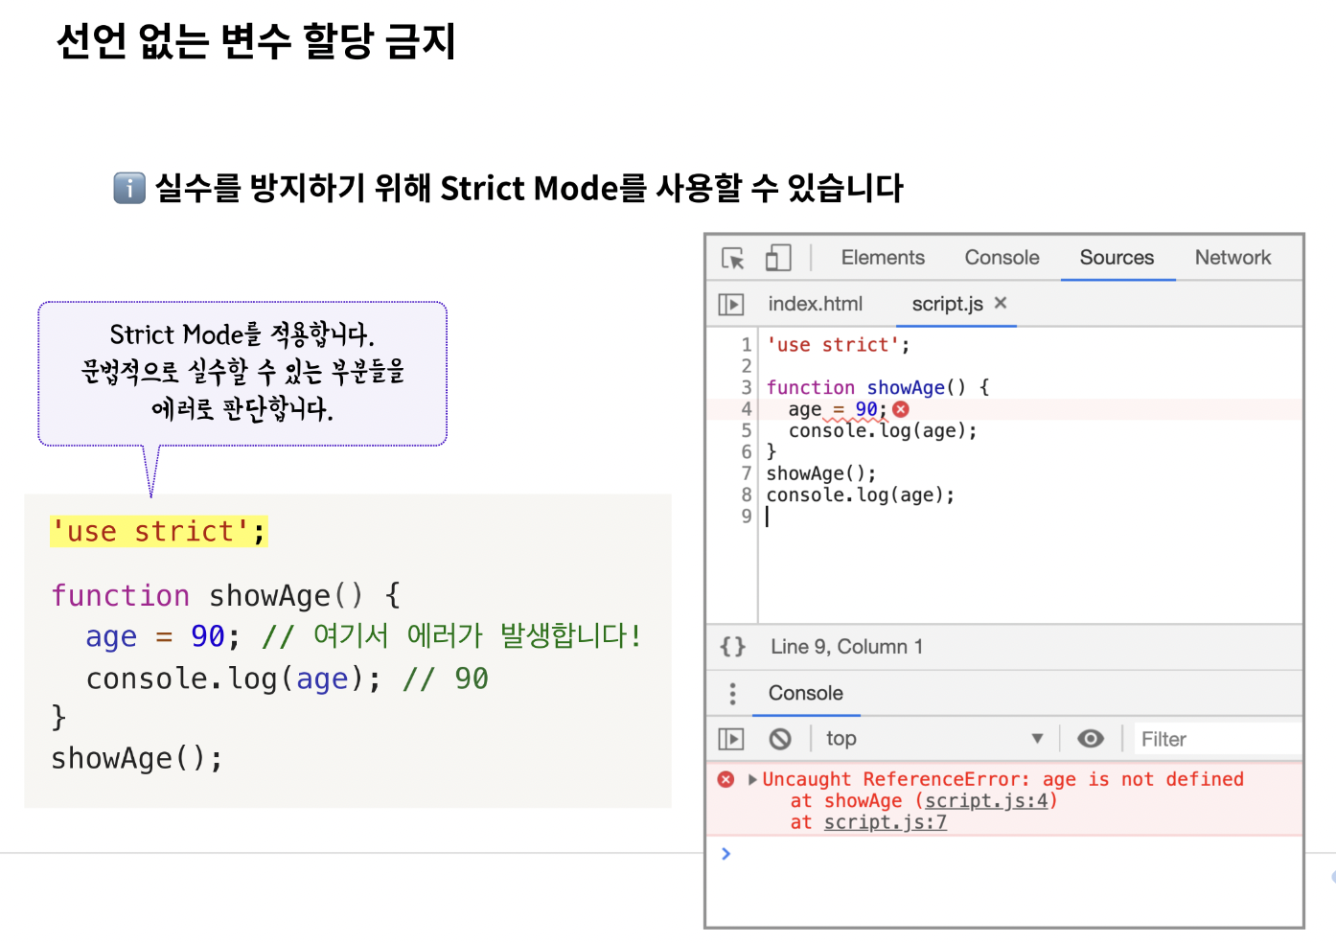The height and width of the screenshot is (943, 1336).
Task: Clear the console with the clear icon
Action: (x=781, y=738)
